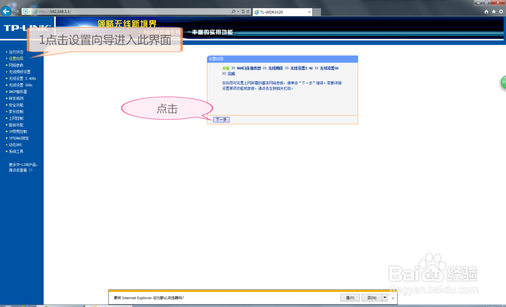Click the compatibility view icon in address bar

coord(243,12)
